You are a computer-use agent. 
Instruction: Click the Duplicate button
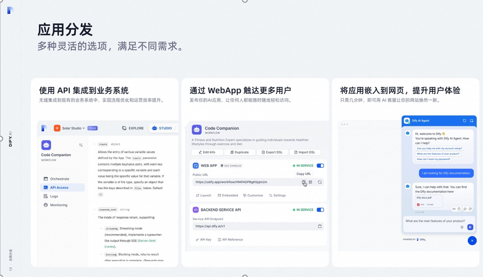point(240,152)
